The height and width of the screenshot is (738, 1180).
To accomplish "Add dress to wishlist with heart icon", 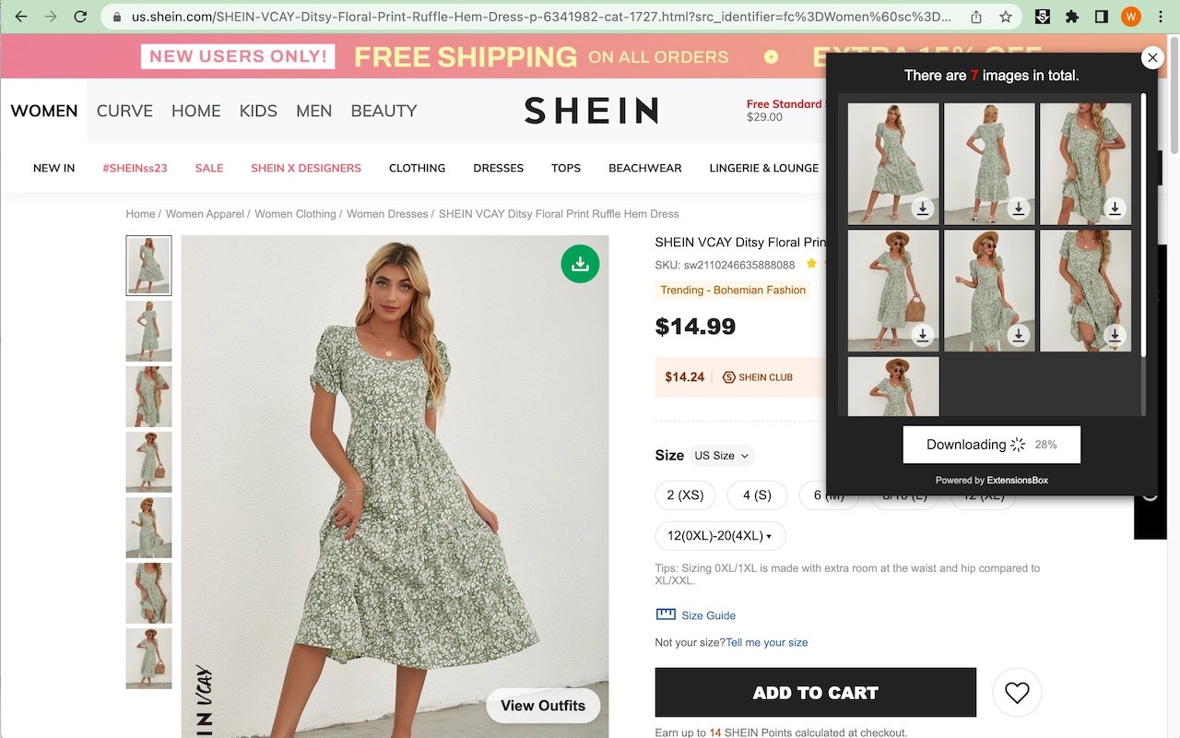I will (x=1017, y=692).
